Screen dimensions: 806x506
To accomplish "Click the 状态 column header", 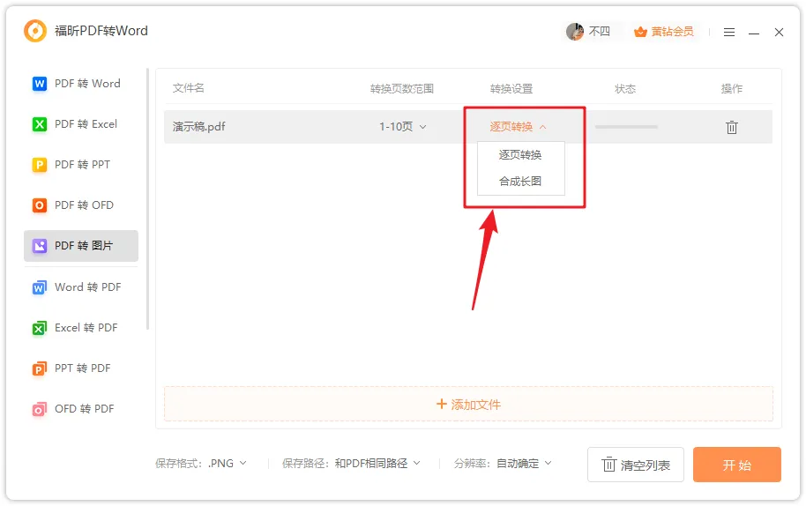I will click(625, 89).
